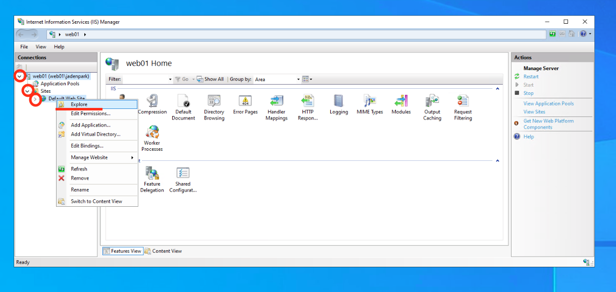
Task: Choose Edit Bindings from context menu
Action: pyautogui.click(x=97, y=146)
